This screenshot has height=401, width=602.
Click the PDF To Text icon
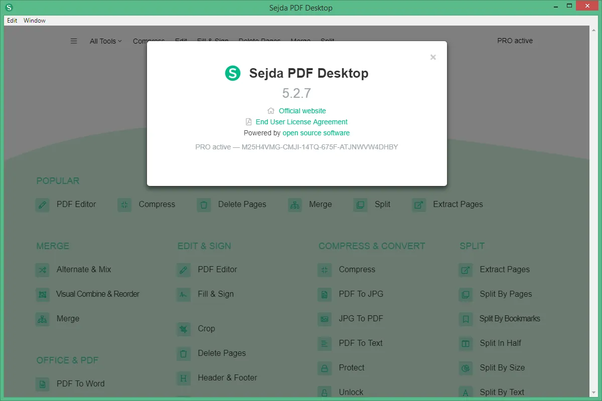[325, 343]
